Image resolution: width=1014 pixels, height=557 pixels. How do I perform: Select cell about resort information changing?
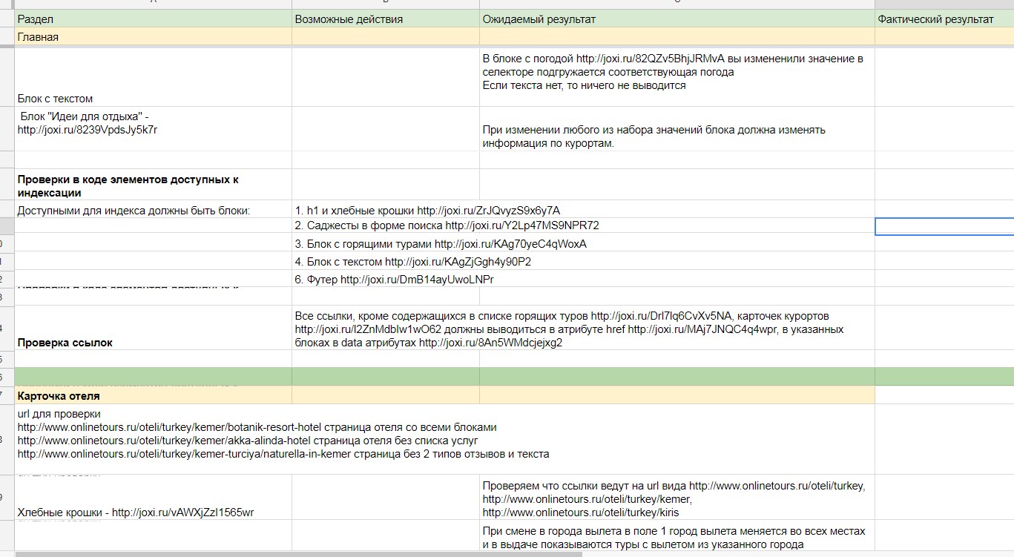(677, 129)
